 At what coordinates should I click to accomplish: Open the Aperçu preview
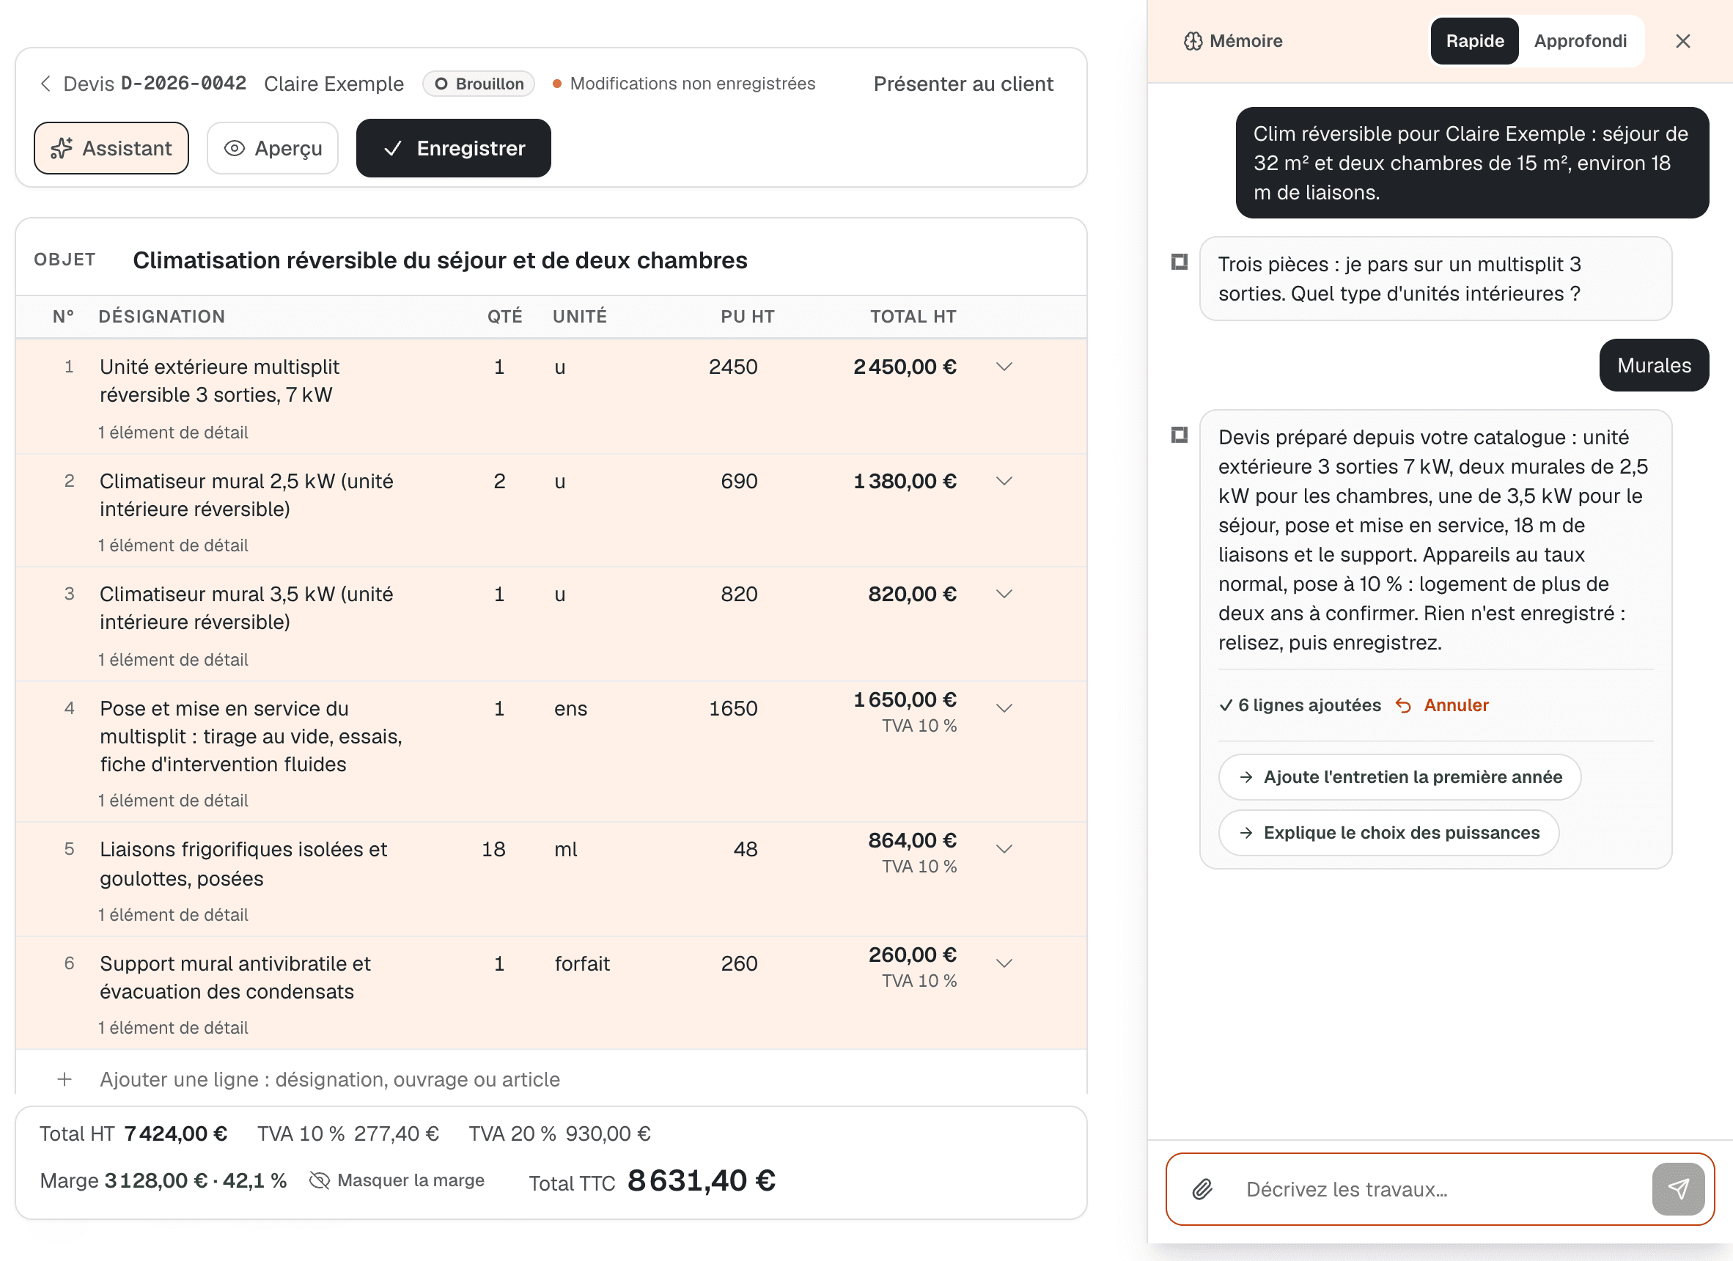[273, 148]
